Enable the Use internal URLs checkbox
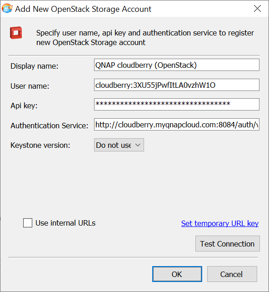269x292 pixels. (x=28, y=223)
